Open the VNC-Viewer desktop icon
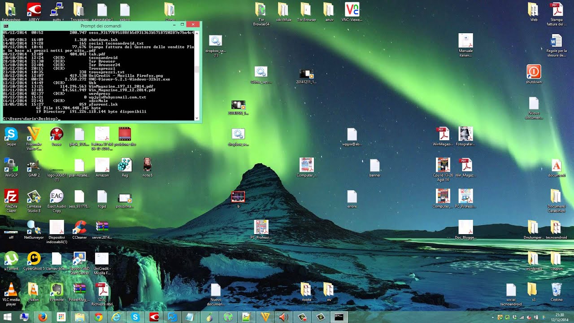Screen dimensions: 574x323 coord(352,12)
